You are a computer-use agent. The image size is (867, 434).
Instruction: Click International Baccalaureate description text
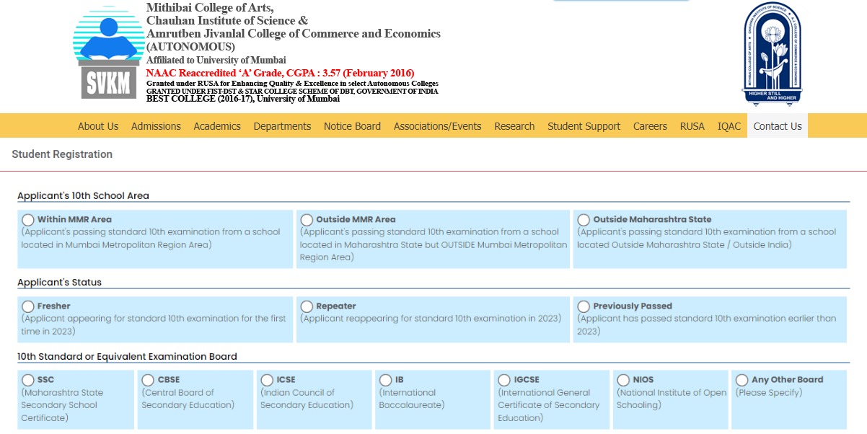pos(412,399)
